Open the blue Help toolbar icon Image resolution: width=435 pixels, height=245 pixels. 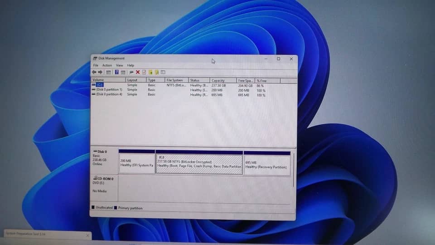tap(116, 72)
